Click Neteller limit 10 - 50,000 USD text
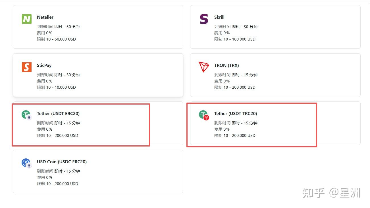The height and width of the screenshot is (208, 370). (56, 39)
